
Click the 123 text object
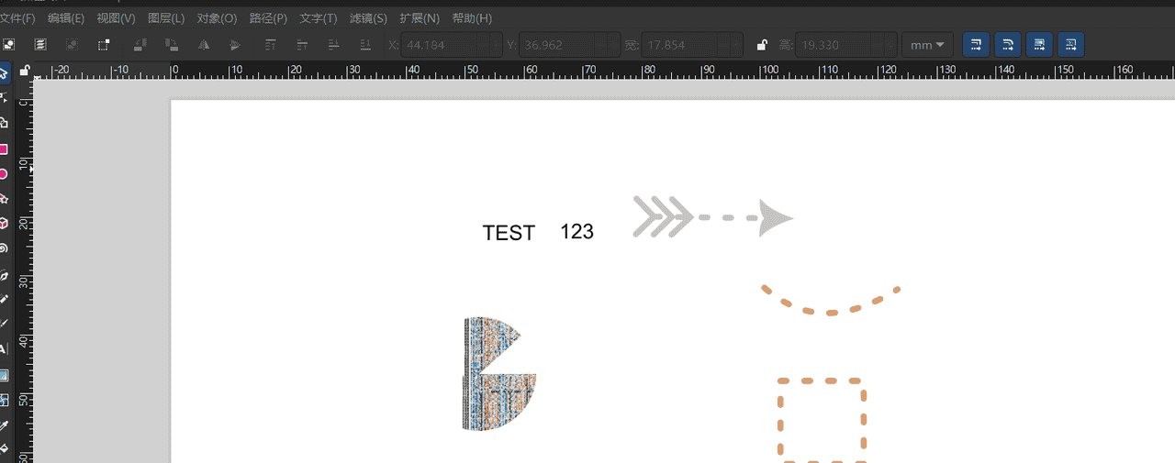(x=577, y=232)
